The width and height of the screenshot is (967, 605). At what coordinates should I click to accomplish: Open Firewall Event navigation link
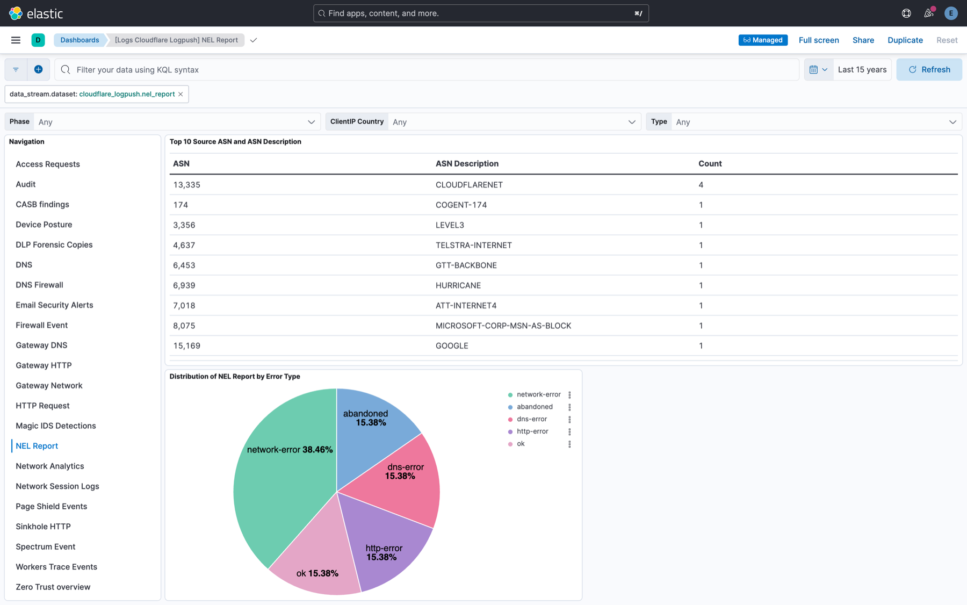42,325
